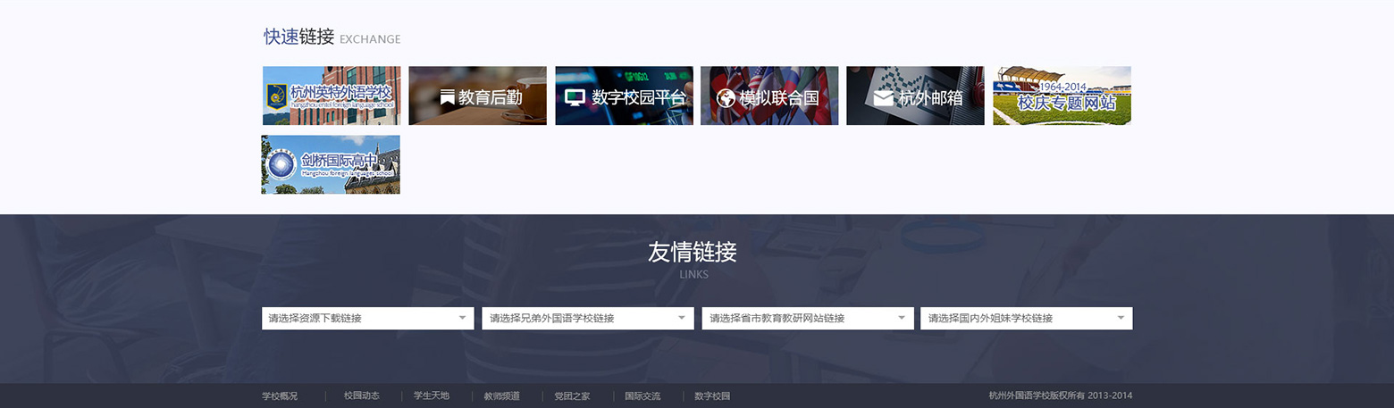Open the 请选择省市教育教研网站链接 dropdown
The width and height of the screenshot is (1394, 408).
807,318
